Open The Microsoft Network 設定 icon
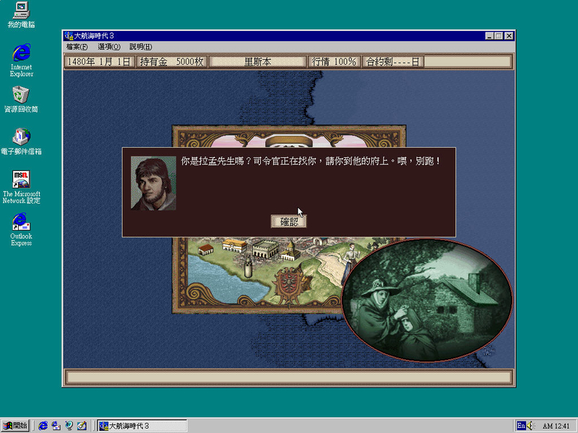578x433 pixels. (21, 187)
